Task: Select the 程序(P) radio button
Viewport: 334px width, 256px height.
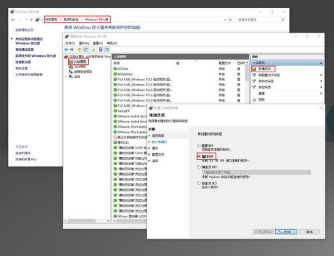Action: 199,146
